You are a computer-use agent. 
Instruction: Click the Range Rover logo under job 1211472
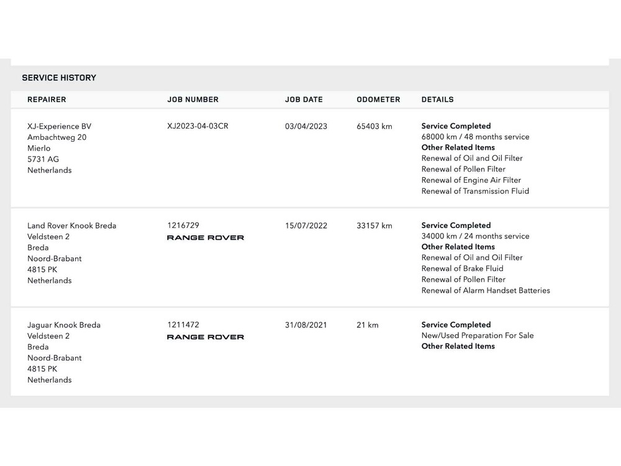click(x=206, y=337)
